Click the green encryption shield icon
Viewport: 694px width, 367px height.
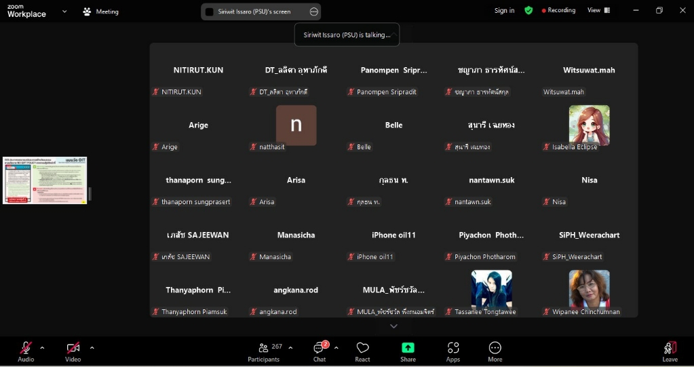tap(528, 11)
